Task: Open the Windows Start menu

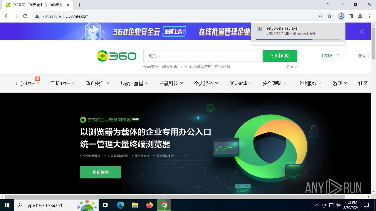Action: click(7, 205)
